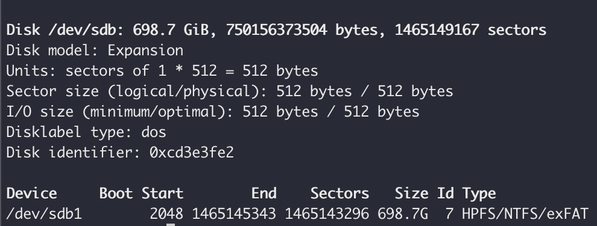Click the Disklabel type value dos
Image resolution: width=597 pixels, height=226 pixels.
point(153,132)
